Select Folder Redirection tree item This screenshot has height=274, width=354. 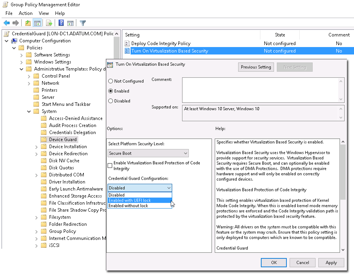click(68, 224)
